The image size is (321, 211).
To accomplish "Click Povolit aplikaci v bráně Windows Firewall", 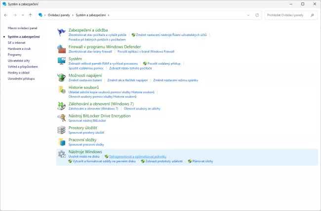I will [146, 52].
